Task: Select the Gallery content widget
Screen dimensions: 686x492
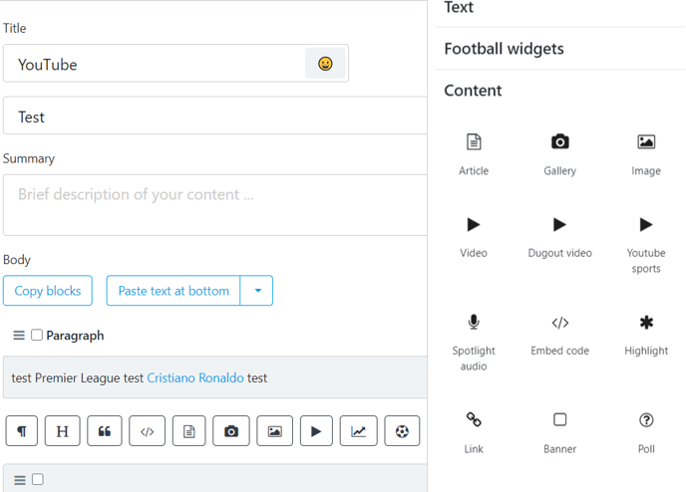Action: [x=559, y=154]
